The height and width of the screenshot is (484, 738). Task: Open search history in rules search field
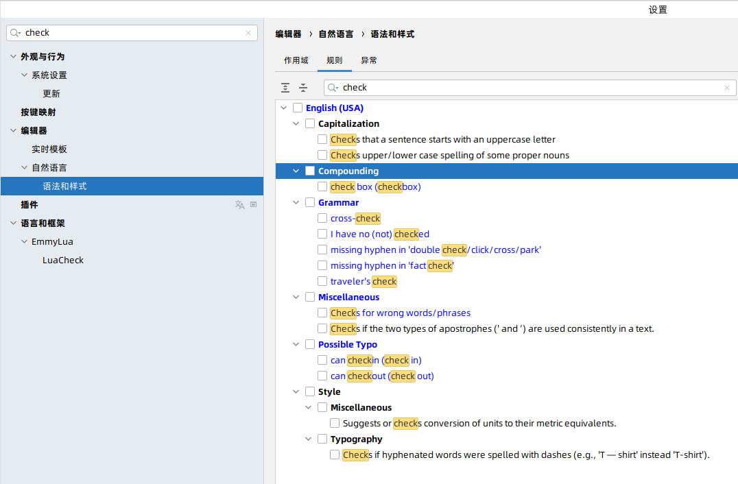(333, 88)
